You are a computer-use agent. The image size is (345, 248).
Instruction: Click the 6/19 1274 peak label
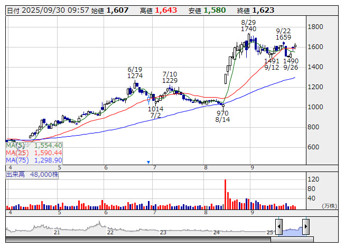[x=135, y=72]
